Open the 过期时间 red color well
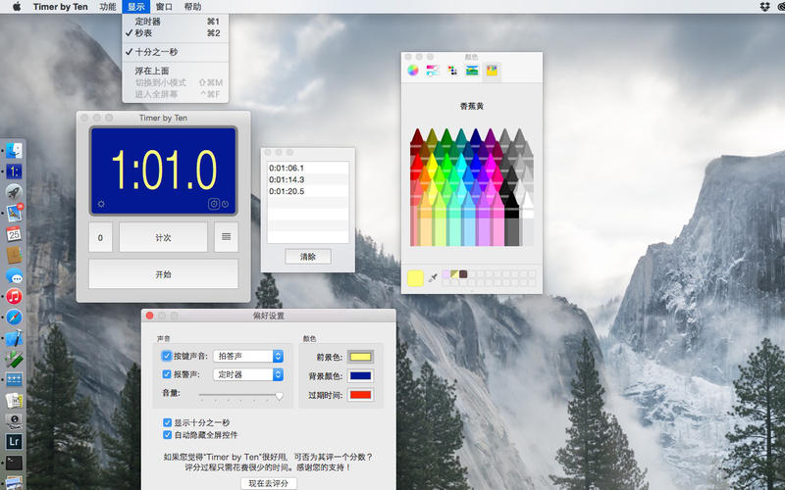This screenshot has height=490, width=785. (x=360, y=395)
